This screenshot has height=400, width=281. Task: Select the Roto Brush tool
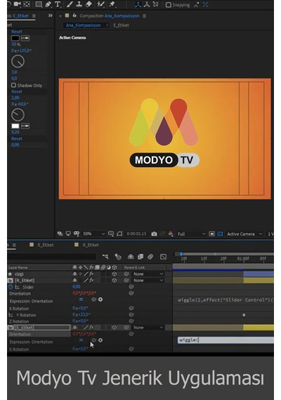(x=100, y=4)
